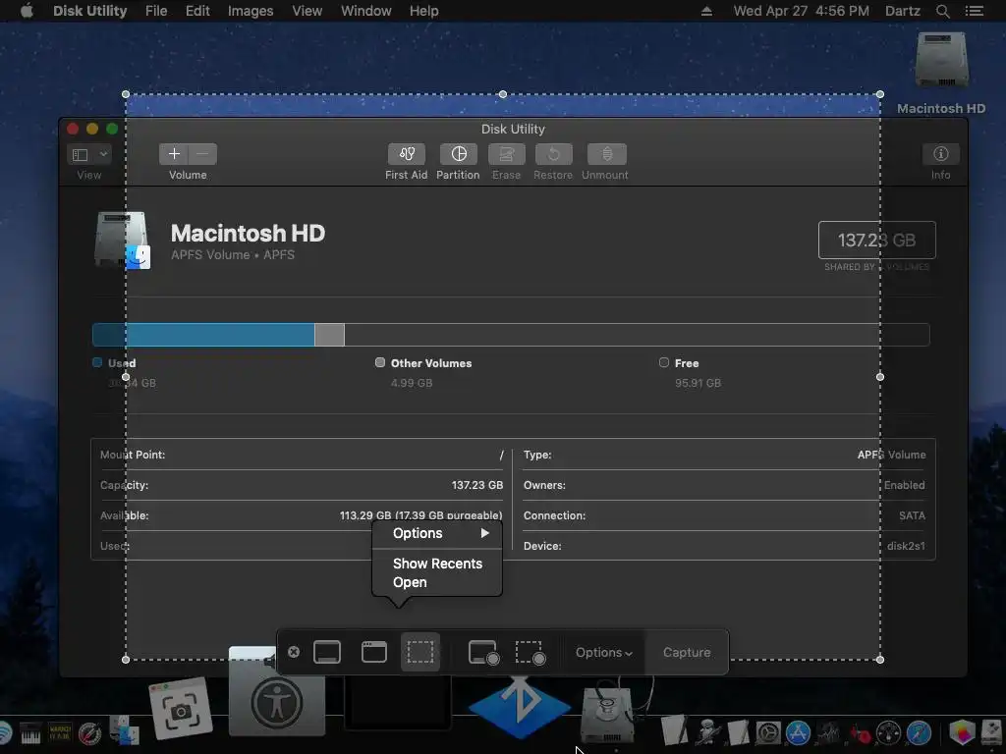The width and height of the screenshot is (1006, 754).
Task: Open the Disk Utility application menu
Action: point(89,11)
